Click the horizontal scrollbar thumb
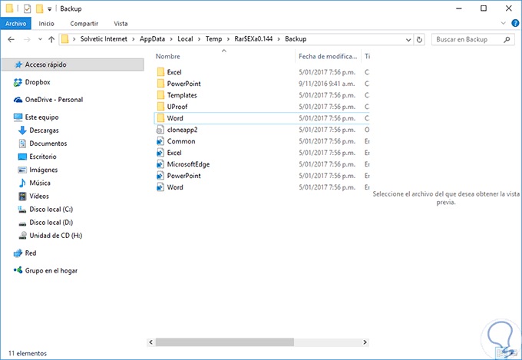 coord(225,342)
